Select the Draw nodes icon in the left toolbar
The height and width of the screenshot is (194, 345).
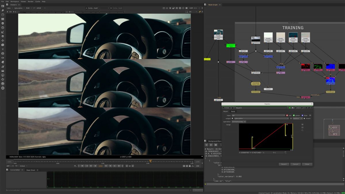[3, 11]
